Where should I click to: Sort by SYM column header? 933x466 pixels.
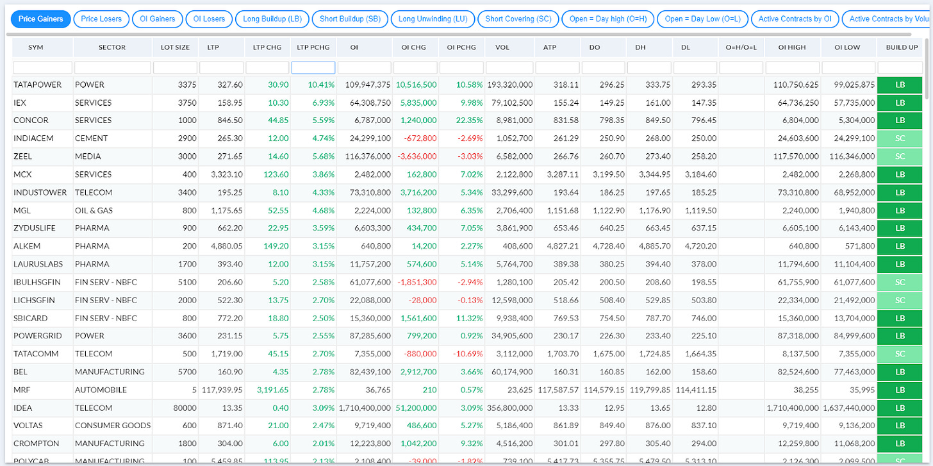tap(42, 47)
